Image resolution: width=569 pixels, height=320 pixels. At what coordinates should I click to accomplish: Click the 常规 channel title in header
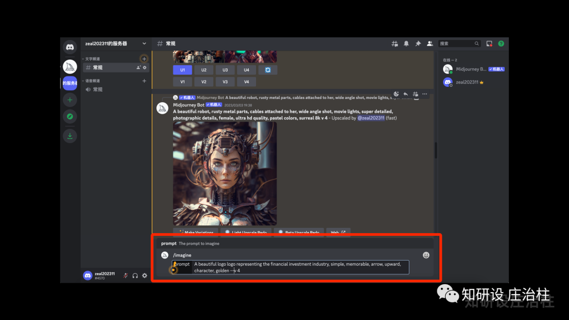(x=171, y=44)
